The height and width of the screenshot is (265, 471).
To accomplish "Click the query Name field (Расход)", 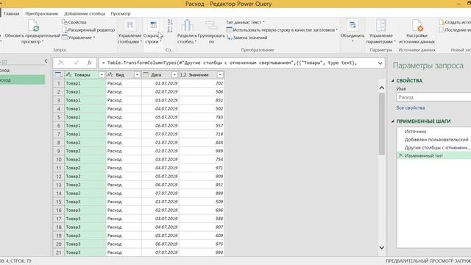I will click(x=433, y=97).
